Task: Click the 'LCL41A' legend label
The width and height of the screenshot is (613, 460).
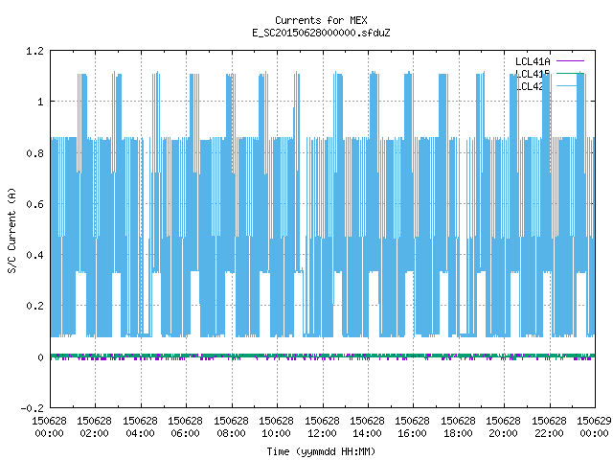Action: [533, 61]
